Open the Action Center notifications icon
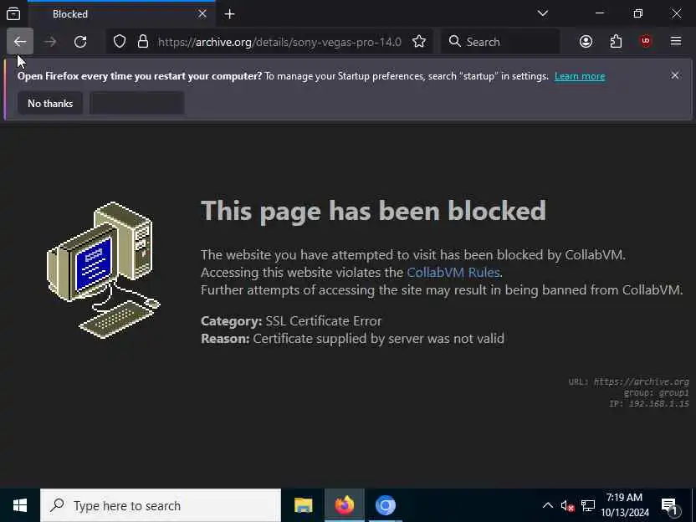This screenshot has width=696, height=522. [670, 505]
